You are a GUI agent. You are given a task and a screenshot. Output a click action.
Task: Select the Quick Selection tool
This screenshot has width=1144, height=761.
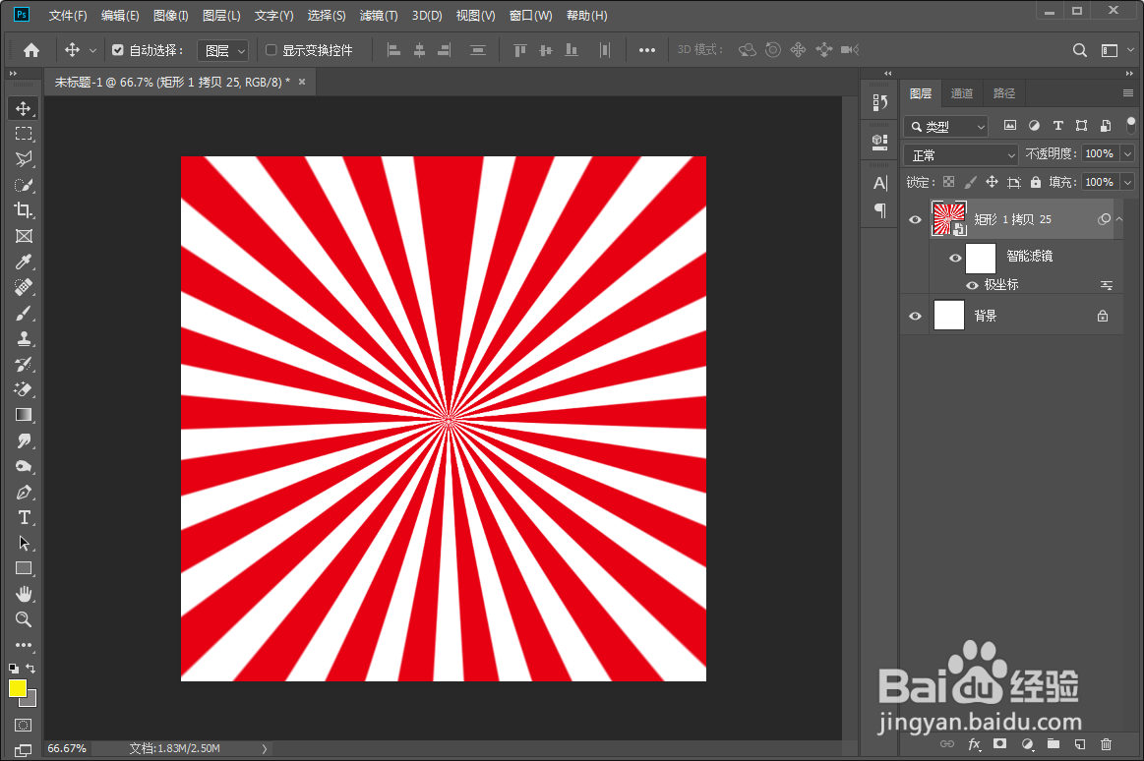point(24,185)
